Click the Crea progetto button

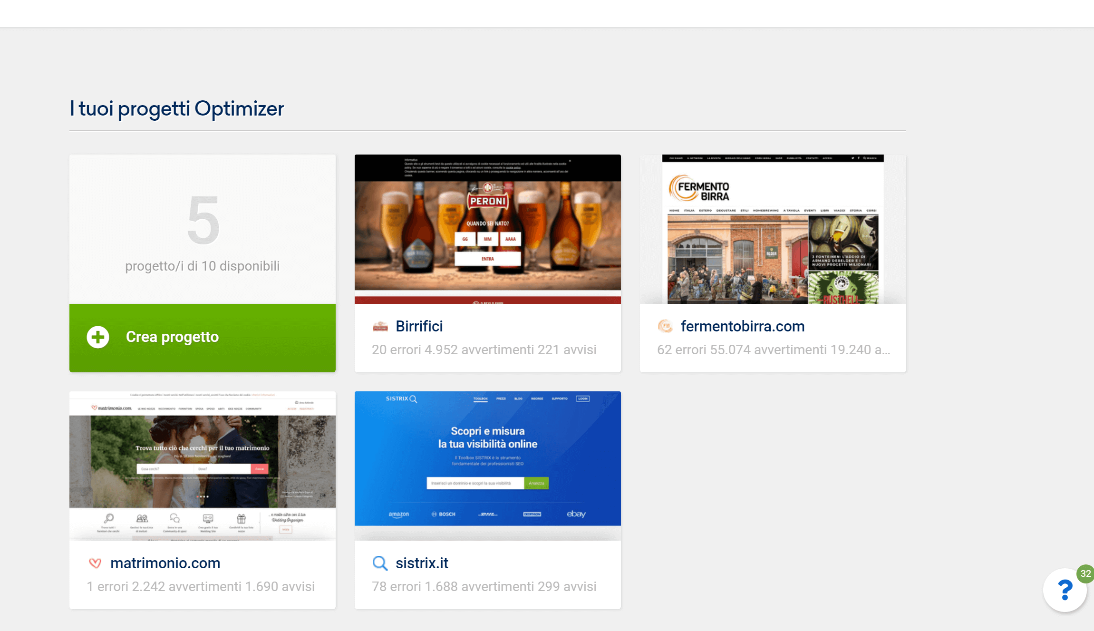pos(203,338)
